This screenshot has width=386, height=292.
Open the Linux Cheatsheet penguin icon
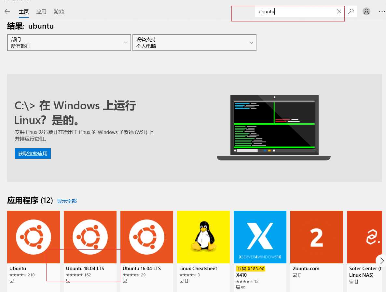click(203, 237)
